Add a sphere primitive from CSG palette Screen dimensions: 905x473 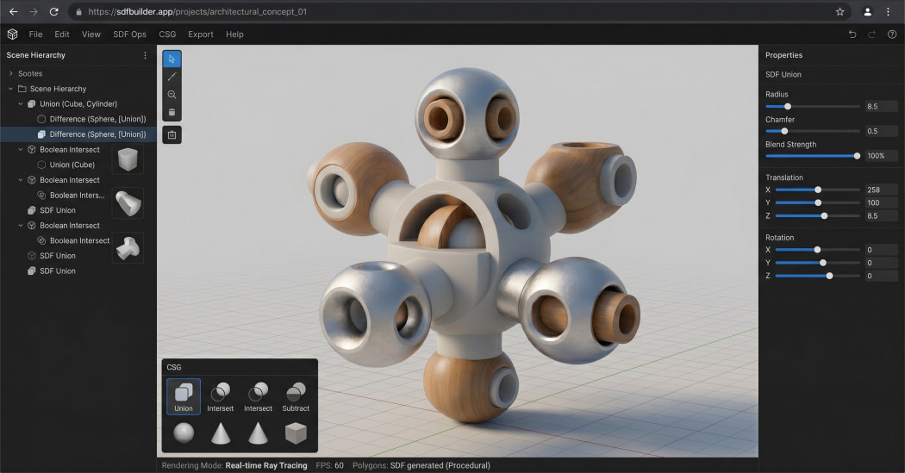pyautogui.click(x=184, y=433)
